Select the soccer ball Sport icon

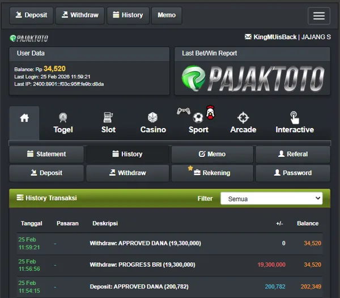coord(198,118)
